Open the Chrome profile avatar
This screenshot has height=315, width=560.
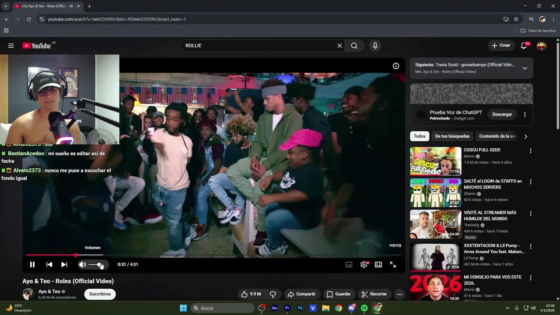point(542,19)
